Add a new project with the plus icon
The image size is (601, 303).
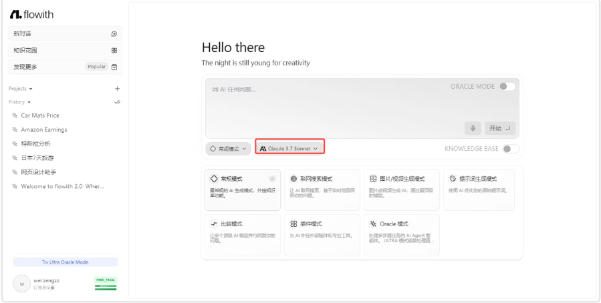click(x=117, y=88)
